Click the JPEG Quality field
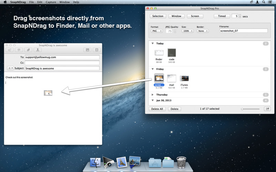The image size is (276, 172). 169,31
